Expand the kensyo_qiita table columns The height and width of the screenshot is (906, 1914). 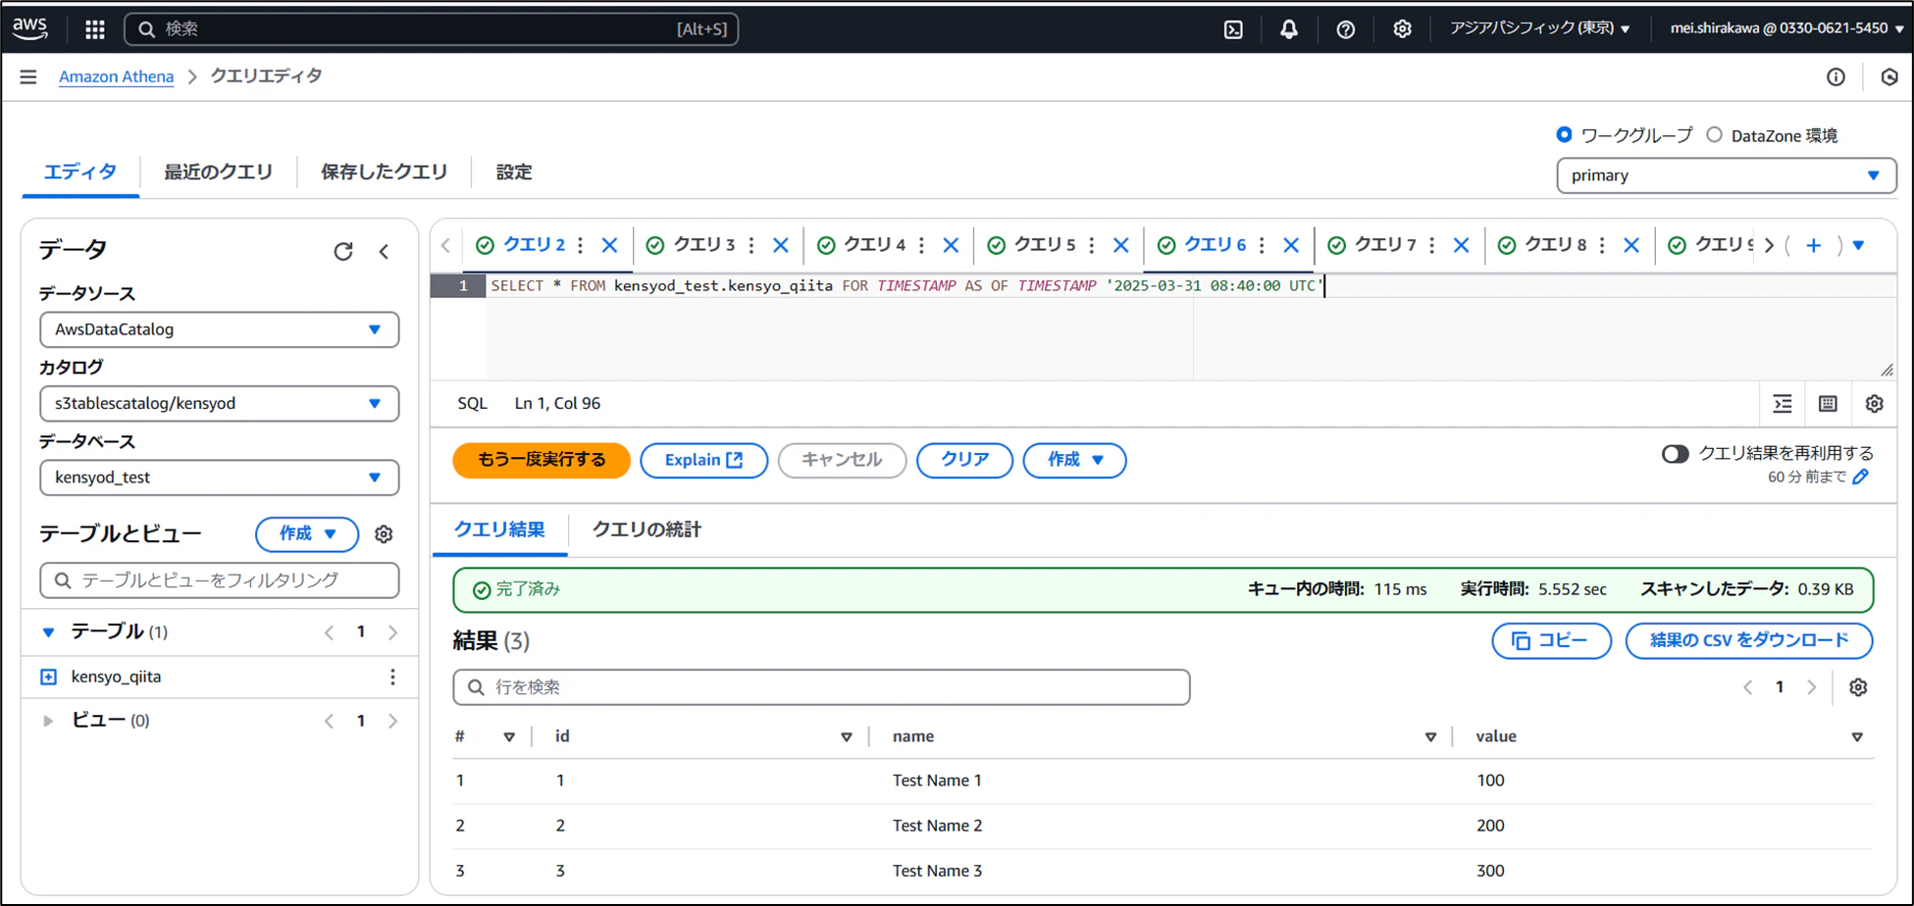(x=48, y=677)
